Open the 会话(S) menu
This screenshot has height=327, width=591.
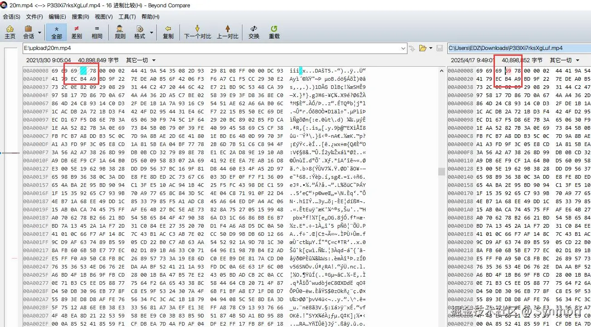tap(12, 17)
